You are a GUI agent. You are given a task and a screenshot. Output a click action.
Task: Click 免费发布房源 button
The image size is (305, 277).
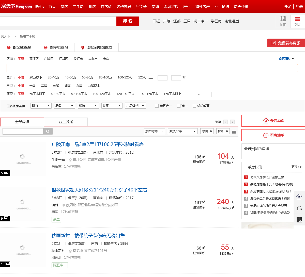tap(286, 43)
